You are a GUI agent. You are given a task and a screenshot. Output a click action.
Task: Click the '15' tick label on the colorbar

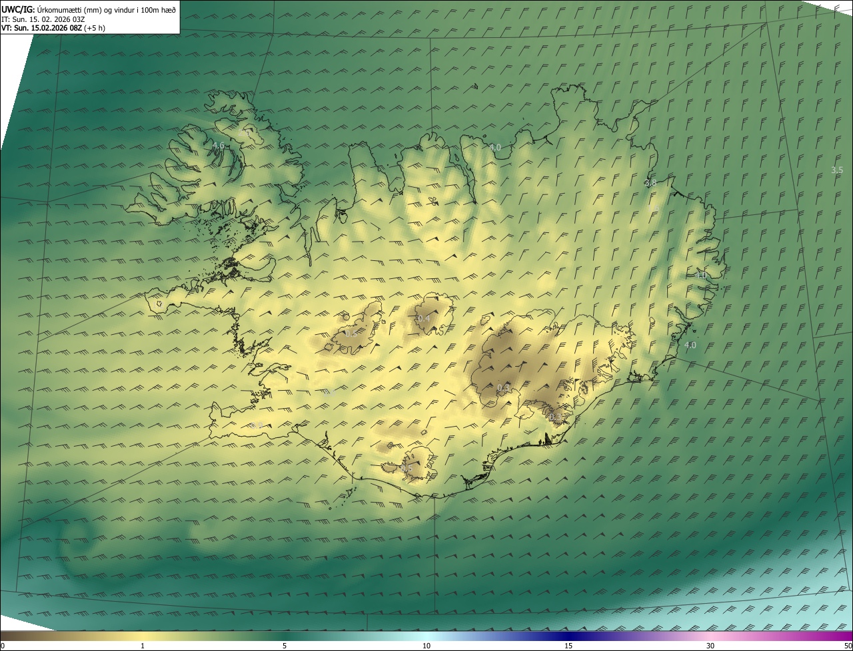(x=568, y=646)
